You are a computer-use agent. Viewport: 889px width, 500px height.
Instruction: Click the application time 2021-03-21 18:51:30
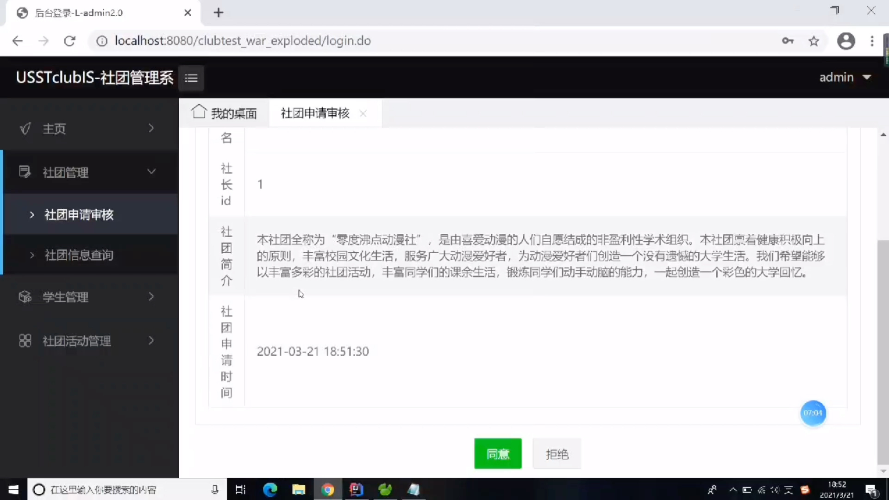(x=313, y=351)
